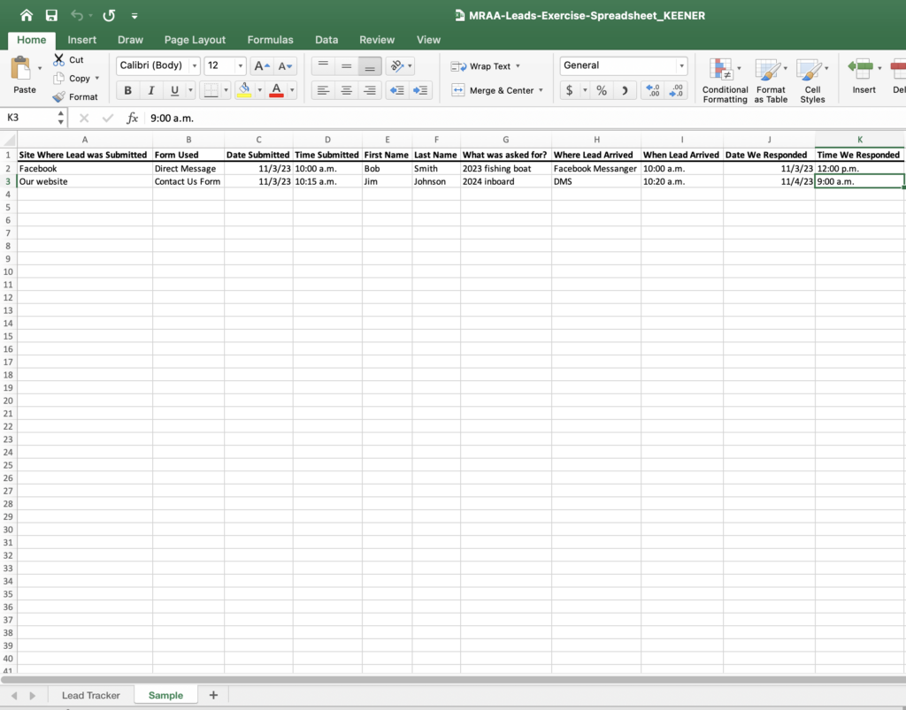Image resolution: width=906 pixels, height=710 pixels.
Task: Open the Data ribbon tab
Action: pos(326,40)
